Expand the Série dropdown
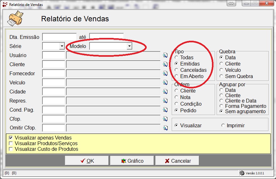The height and width of the screenshot is (179, 276). 62,46
